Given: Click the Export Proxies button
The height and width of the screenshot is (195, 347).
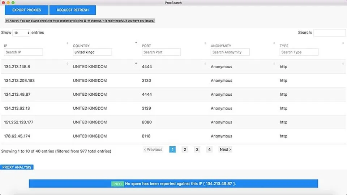Looking at the screenshot, I should (x=26, y=10).
